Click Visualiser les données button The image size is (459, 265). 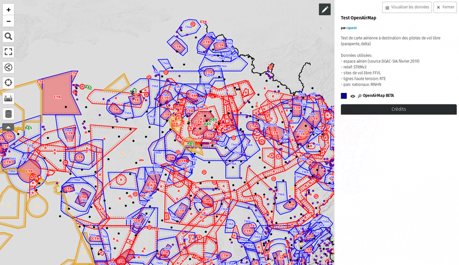[407, 7]
